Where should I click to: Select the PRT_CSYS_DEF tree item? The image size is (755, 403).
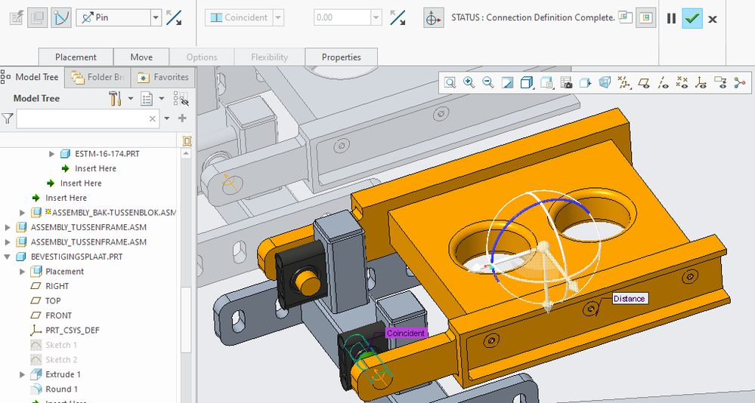point(72,331)
